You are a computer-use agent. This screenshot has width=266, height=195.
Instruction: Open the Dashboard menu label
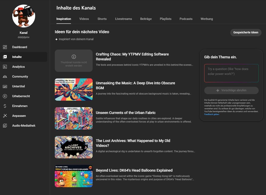tap(19, 47)
